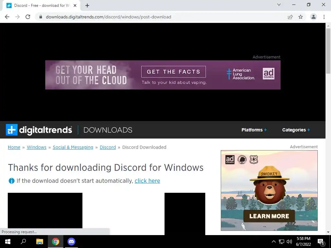Go back to the previous page
Viewport: 331px width, 248px height.
point(7,17)
